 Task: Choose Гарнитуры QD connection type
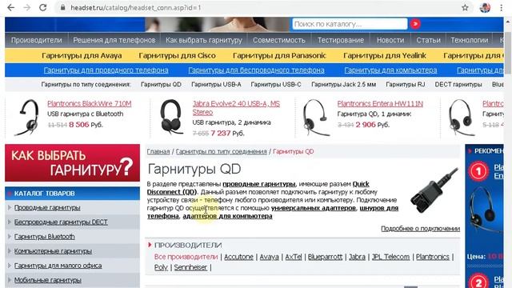tap(161, 84)
